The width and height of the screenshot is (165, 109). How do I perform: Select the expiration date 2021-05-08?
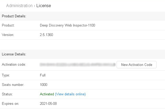coord(48,104)
